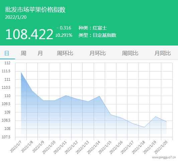Click the 批发市场苹果价格指数 title
The height and width of the screenshot is (161, 178).
point(35,9)
